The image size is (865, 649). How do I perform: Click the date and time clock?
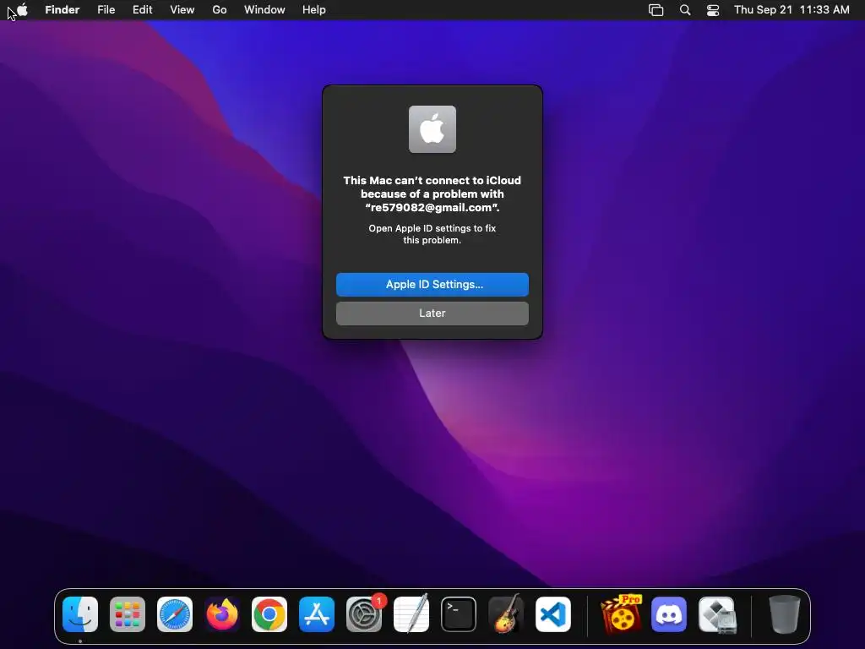click(x=792, y=10)
